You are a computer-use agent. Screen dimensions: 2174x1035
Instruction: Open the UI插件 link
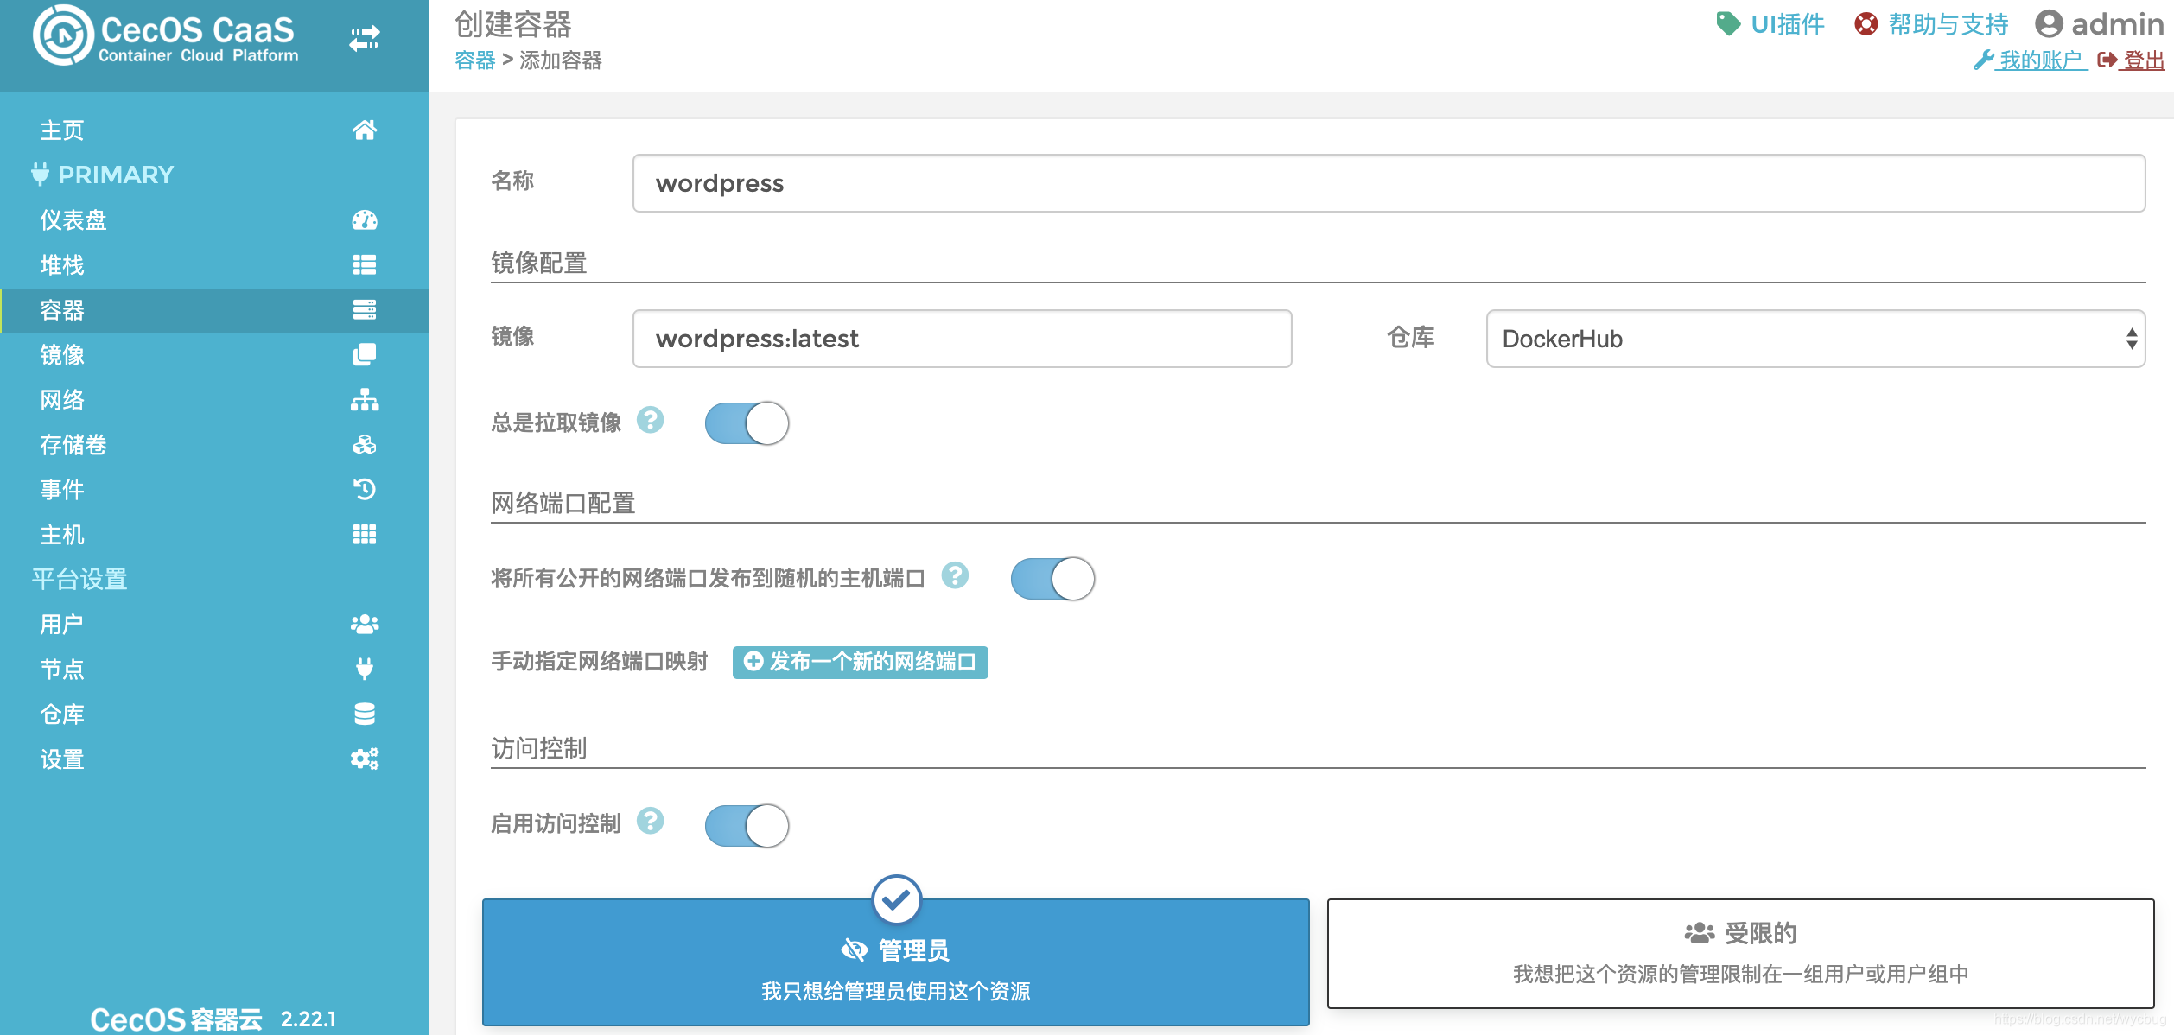1770,23
